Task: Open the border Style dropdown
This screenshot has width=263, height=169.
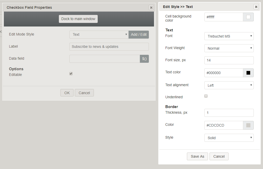Action: tap(229, 138)
